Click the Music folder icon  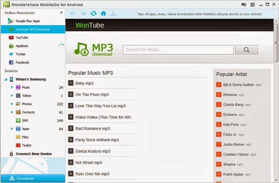coord(18,87)
